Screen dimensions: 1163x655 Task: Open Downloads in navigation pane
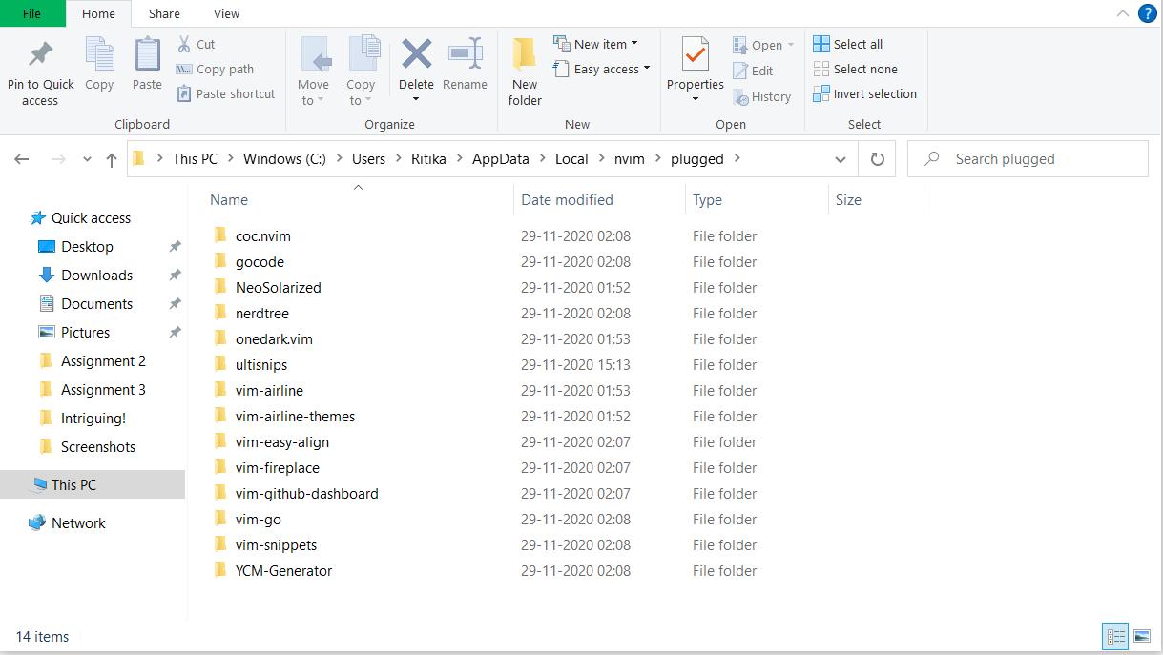pyautogui.click(x=96, y=275)
